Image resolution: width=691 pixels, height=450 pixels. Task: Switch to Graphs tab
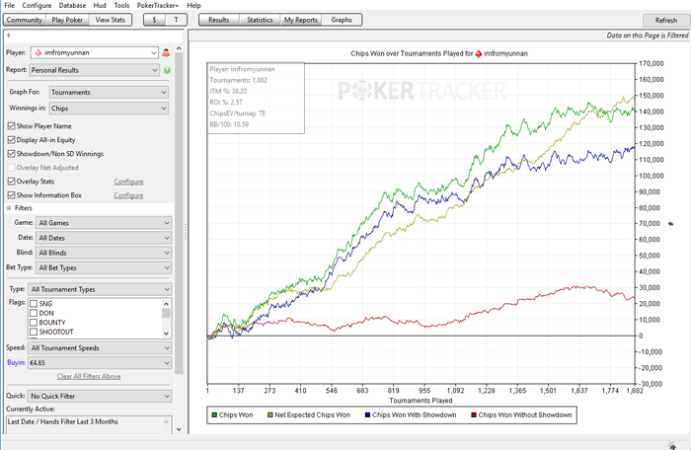(x=342, y=20)
